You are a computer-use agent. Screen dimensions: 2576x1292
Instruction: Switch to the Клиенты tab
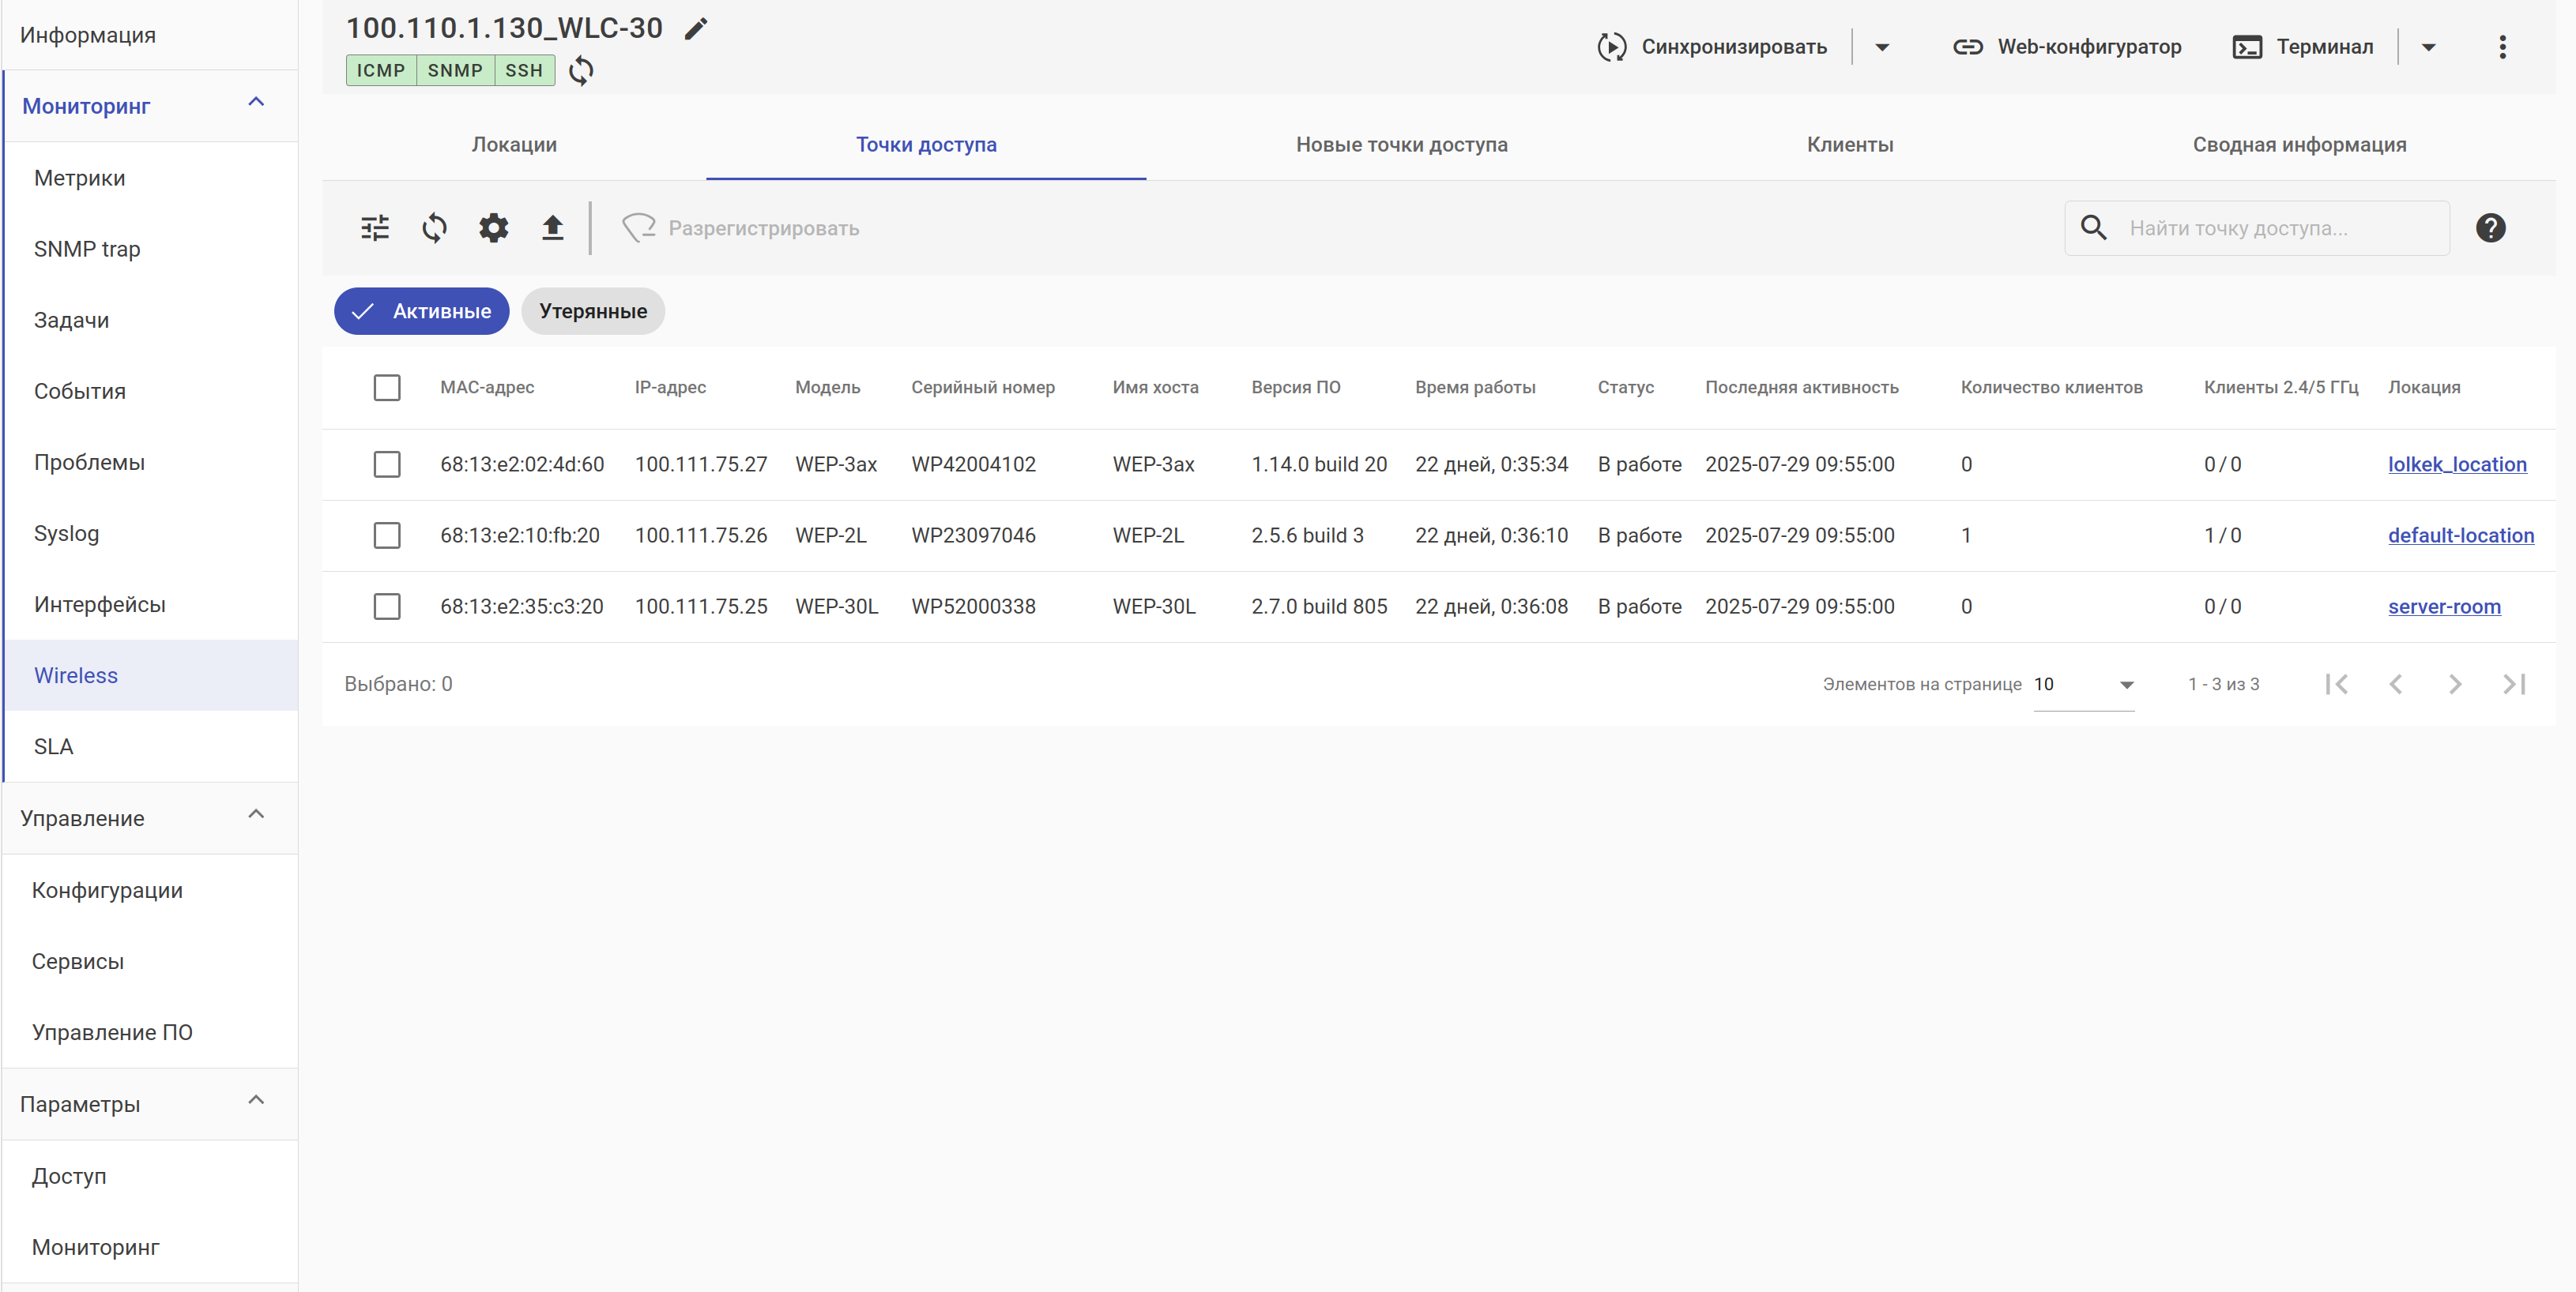pos(1849,145)
